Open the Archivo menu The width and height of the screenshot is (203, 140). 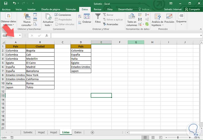[x=6, y=9]
